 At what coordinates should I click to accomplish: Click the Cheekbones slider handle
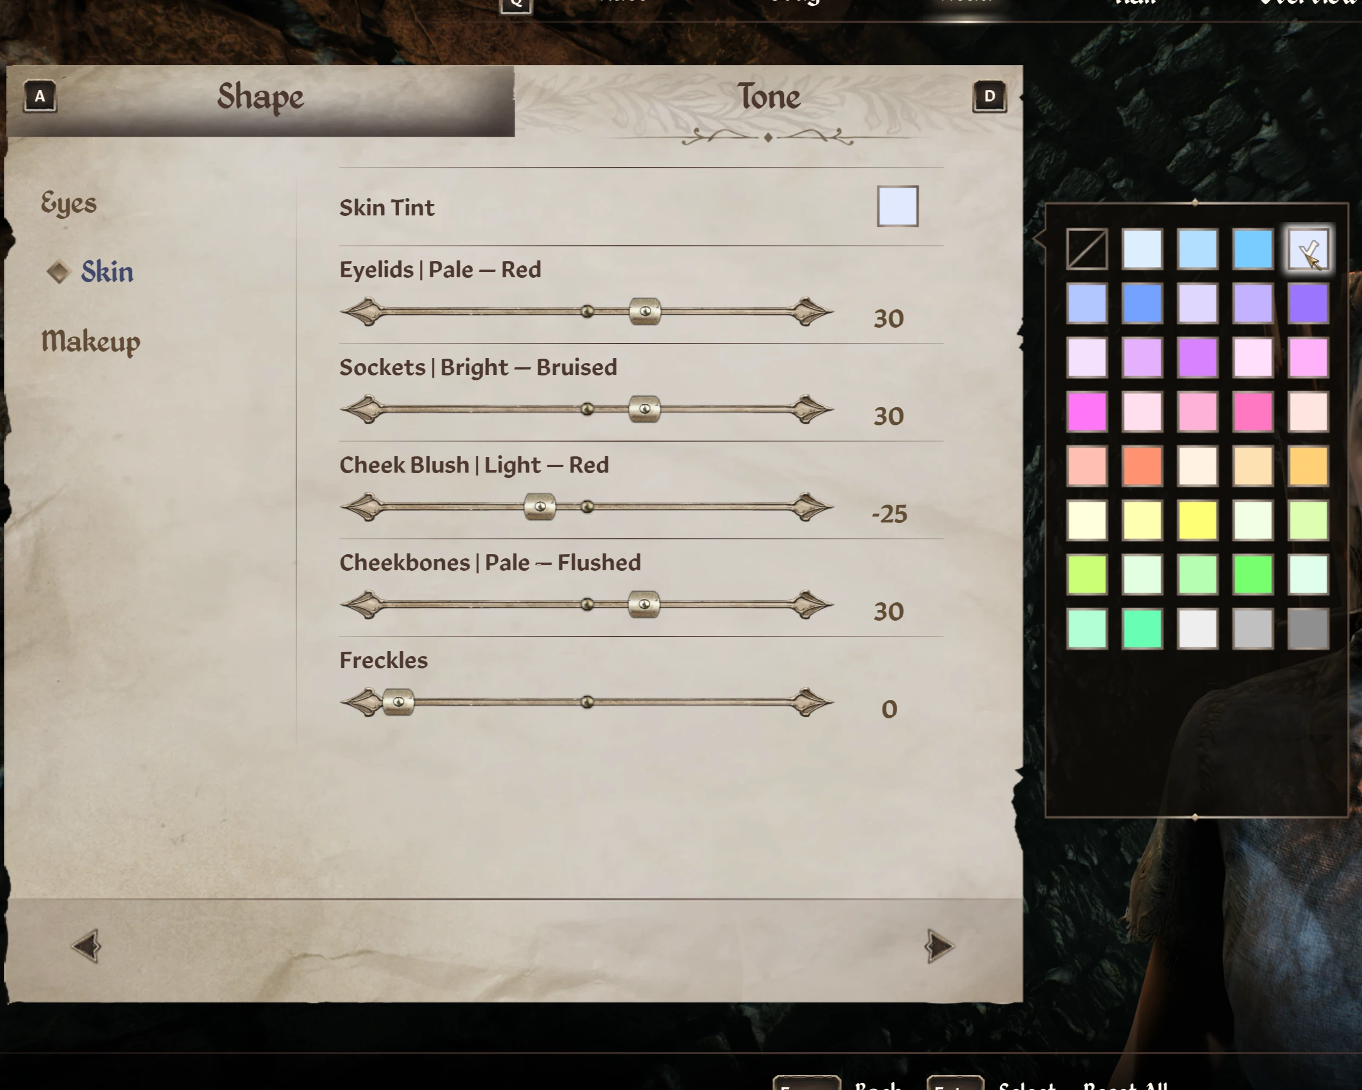pos(644,605)
